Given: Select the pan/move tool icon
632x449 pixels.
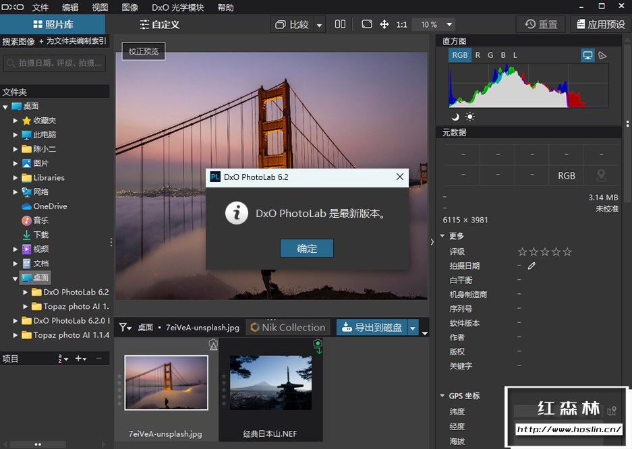Looking at the screenshot, I should pos(384,24).
